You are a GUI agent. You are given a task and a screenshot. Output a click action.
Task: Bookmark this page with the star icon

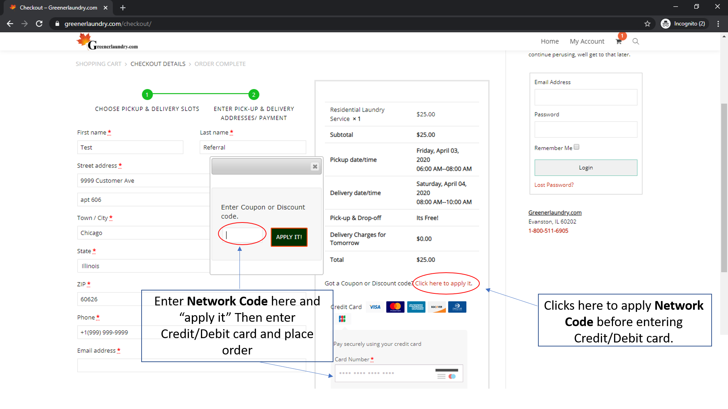(648, 24)
